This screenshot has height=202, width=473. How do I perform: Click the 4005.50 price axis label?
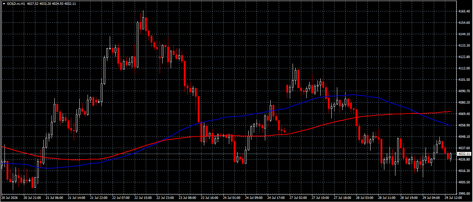(x=463, y=182)
